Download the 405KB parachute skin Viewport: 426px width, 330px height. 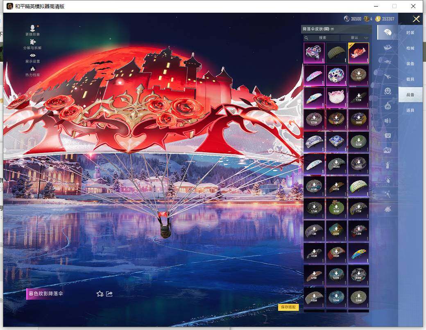click(336, 164)
